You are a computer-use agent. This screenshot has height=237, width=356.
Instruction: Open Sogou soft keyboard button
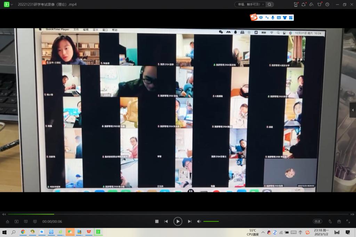278,17
